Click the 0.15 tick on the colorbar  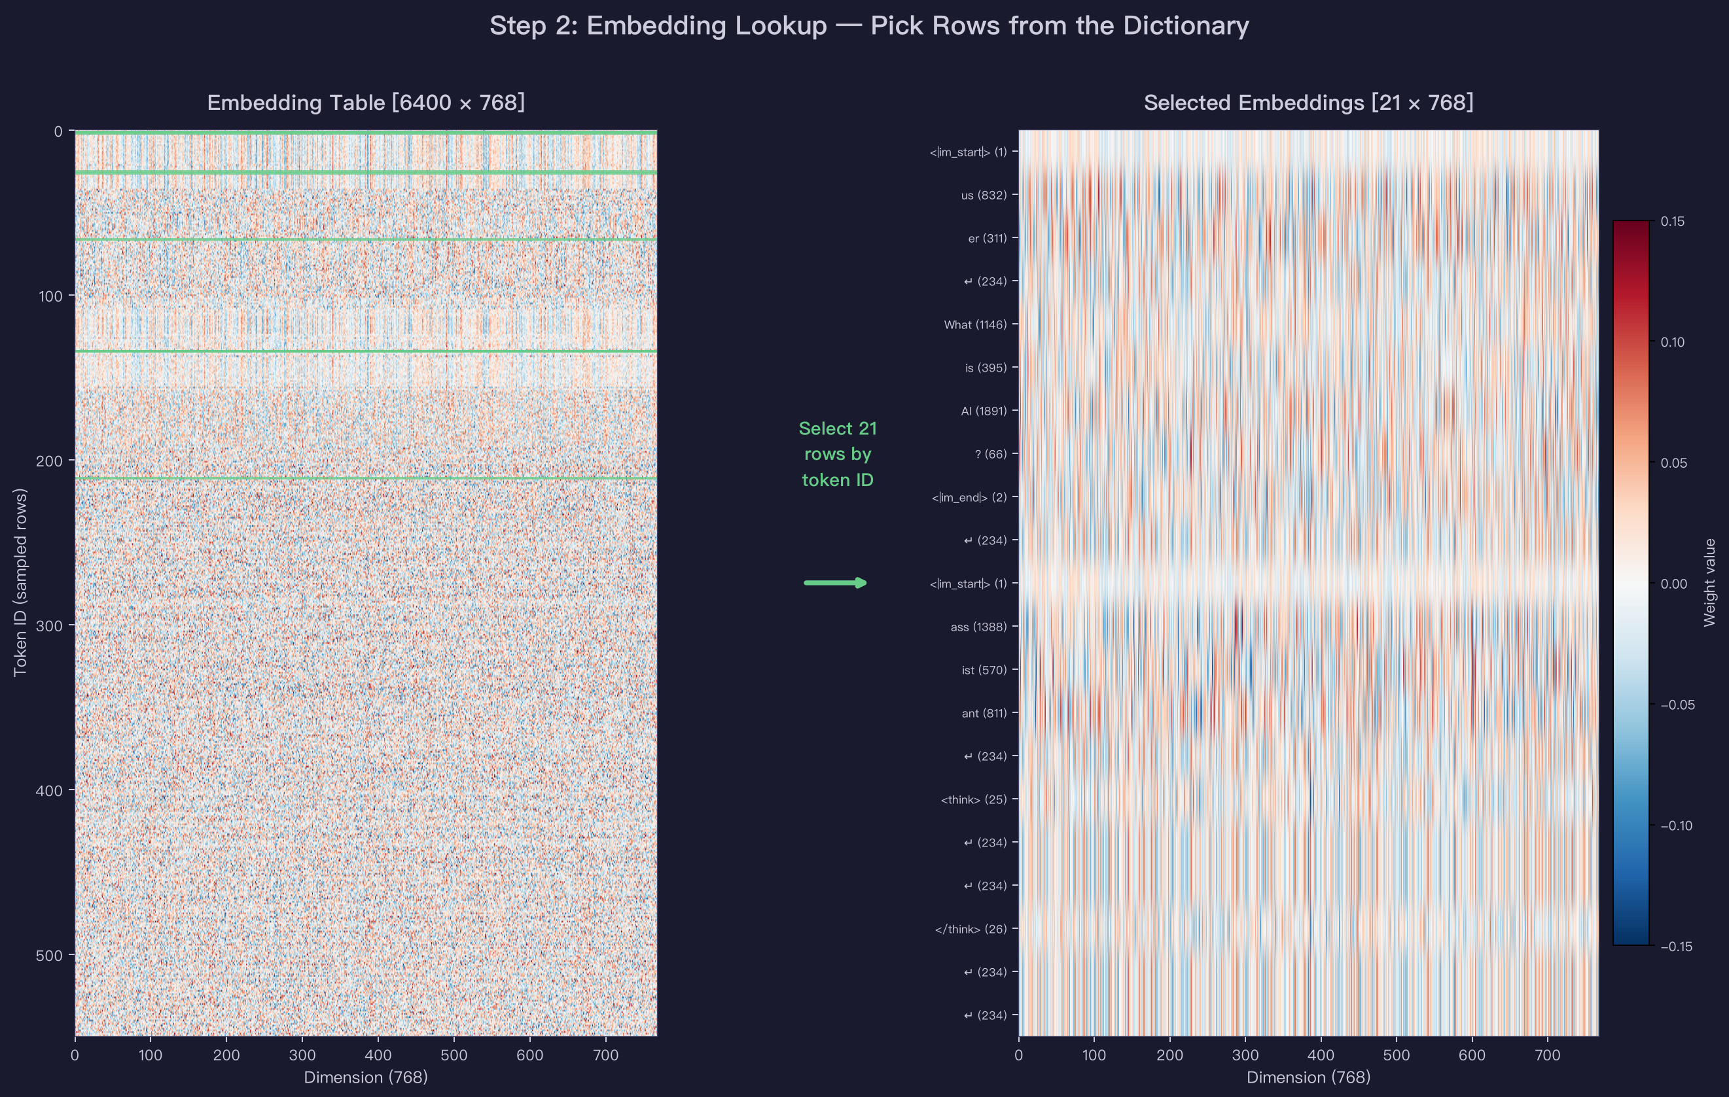[1672, 221]
